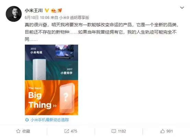Click the rocket badge next to username
The width and height of the screenshot is (190, 137).
click(x=60, y=11)
